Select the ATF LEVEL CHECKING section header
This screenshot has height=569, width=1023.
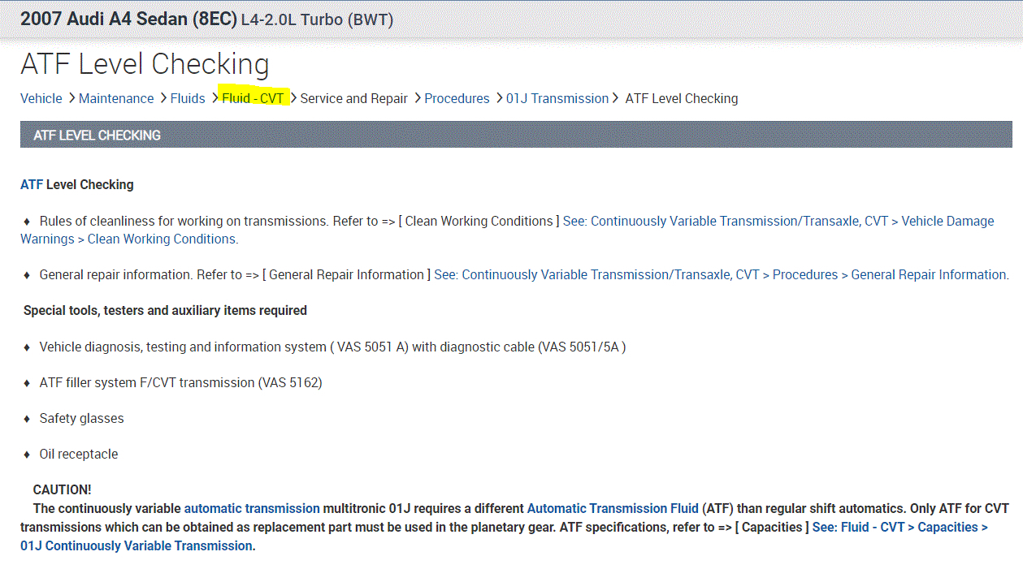[516, 135]
